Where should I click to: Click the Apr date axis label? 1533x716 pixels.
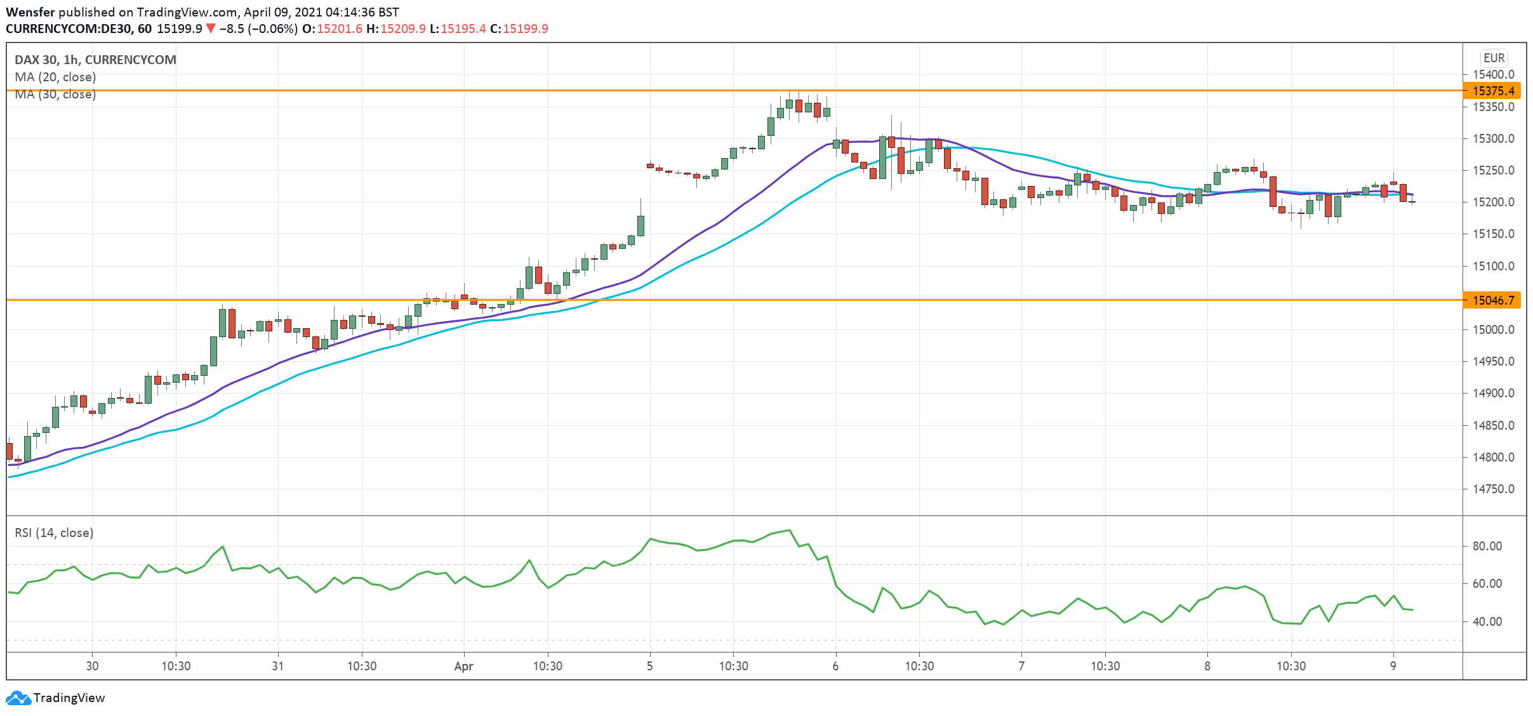463,666
